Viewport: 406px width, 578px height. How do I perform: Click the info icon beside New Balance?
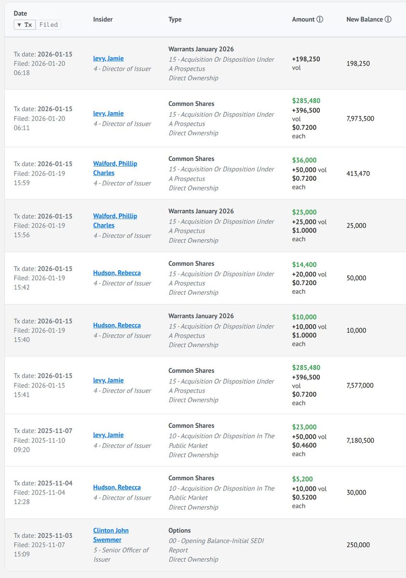point(388,20)
